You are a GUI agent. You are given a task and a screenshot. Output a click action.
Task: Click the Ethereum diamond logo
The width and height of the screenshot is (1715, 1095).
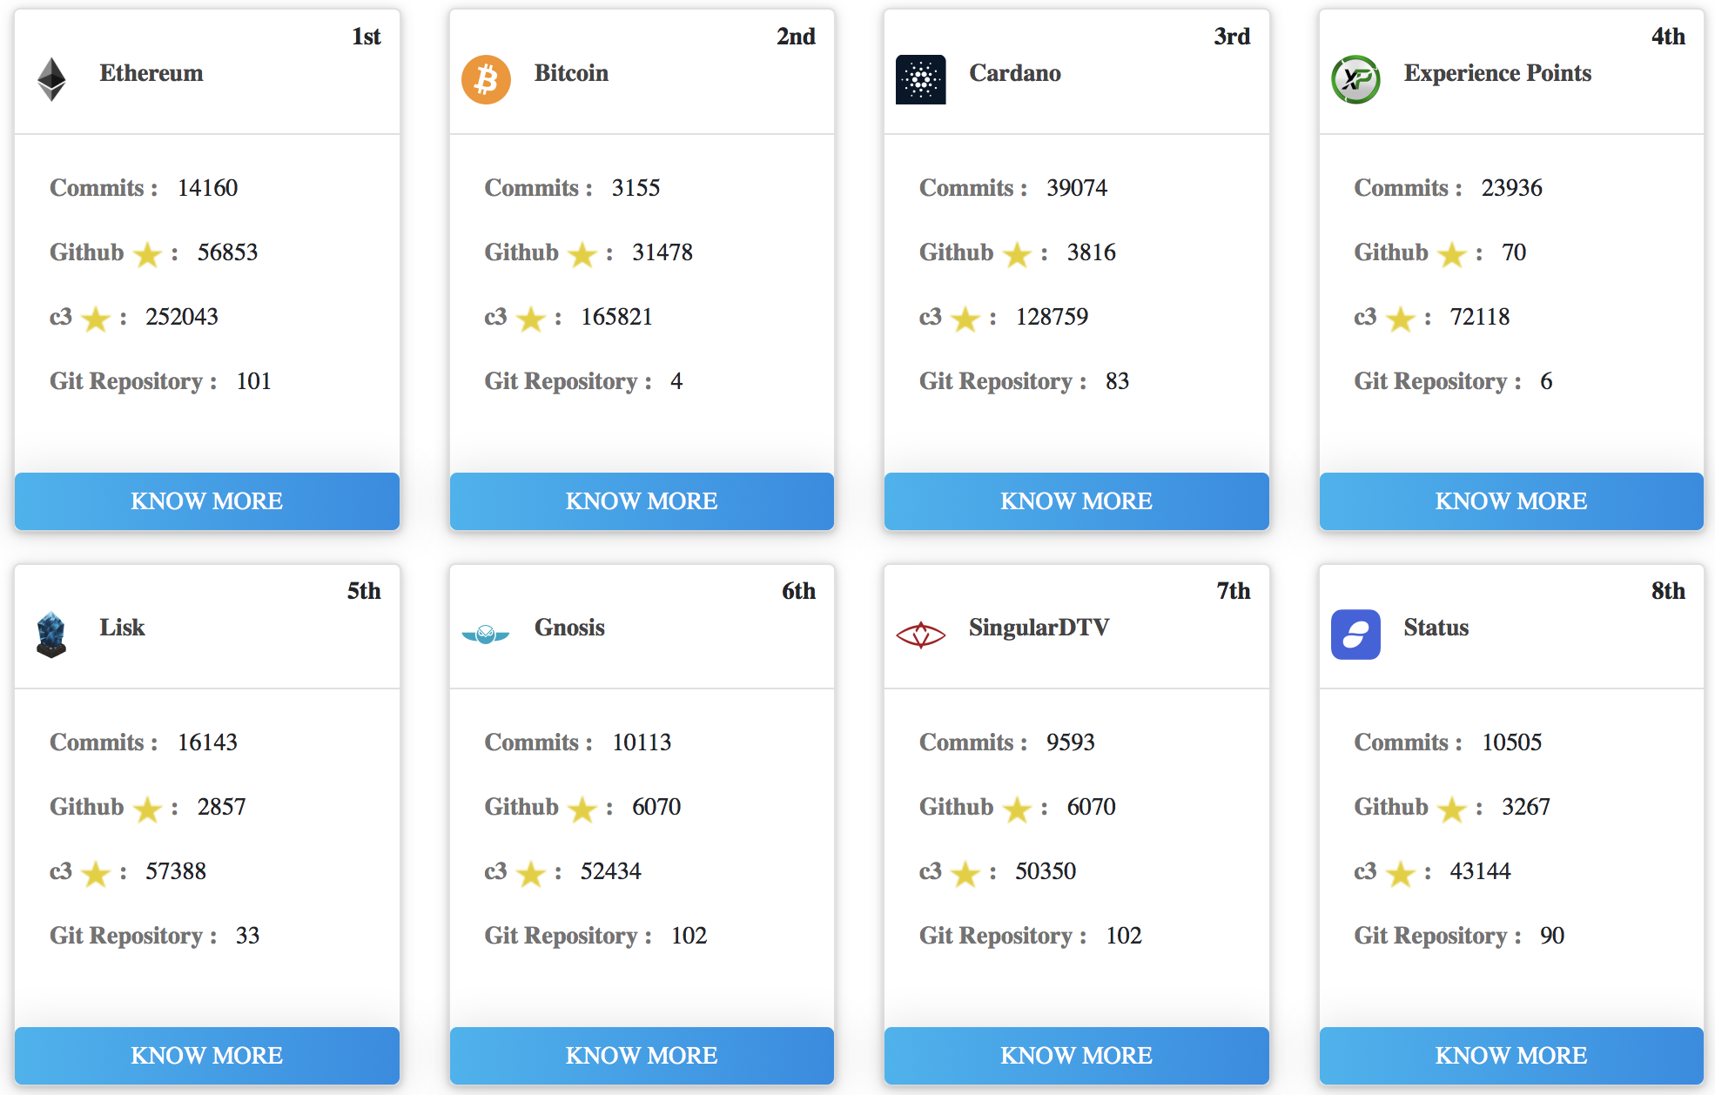[51, 79]
